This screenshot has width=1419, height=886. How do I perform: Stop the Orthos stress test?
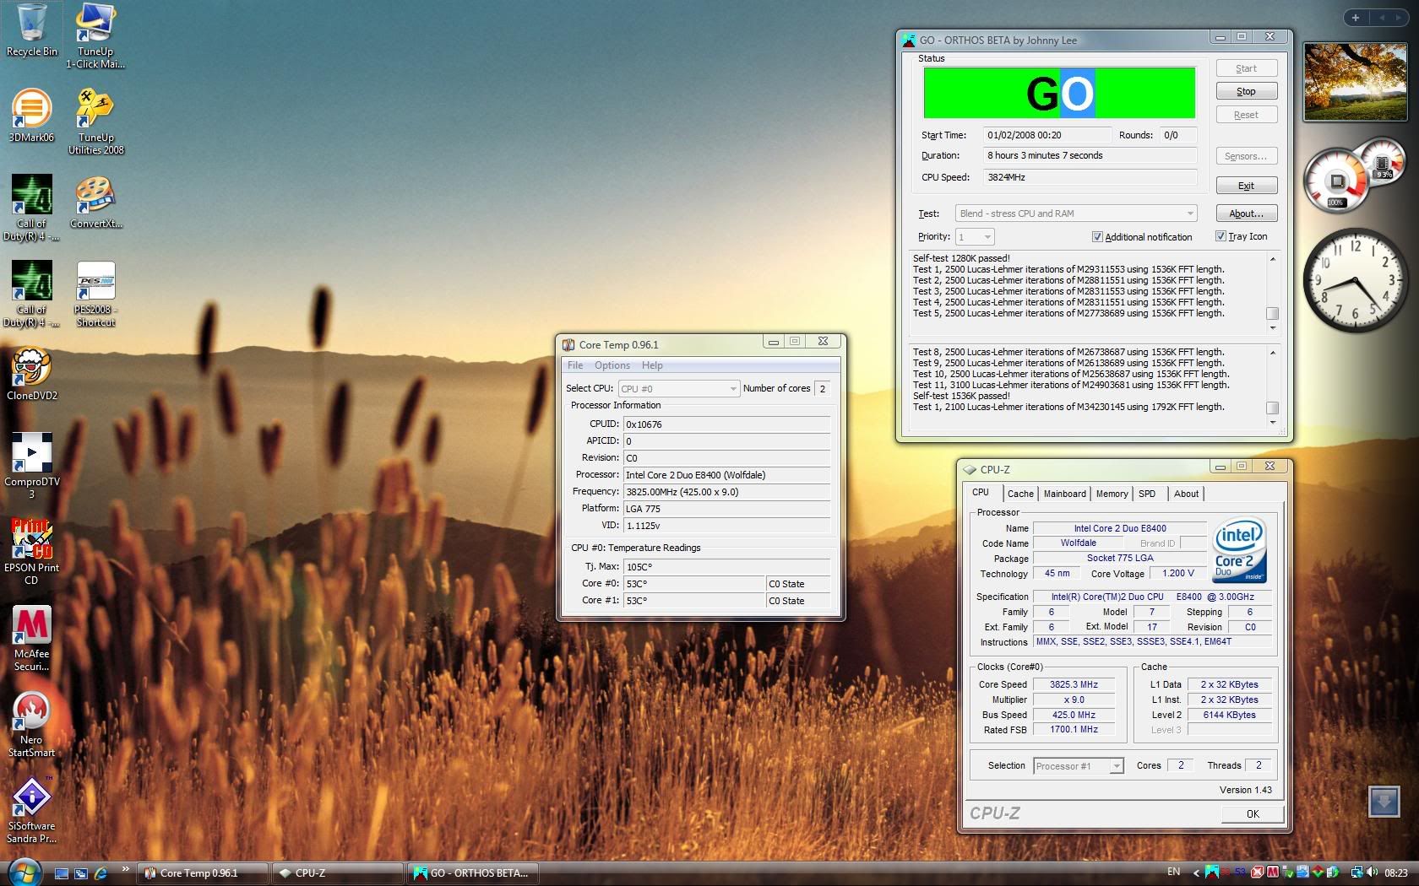click(x=1247, y=91)
